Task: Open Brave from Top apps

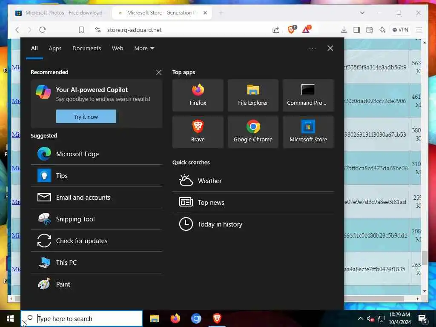Action: (x=198, y=132)
